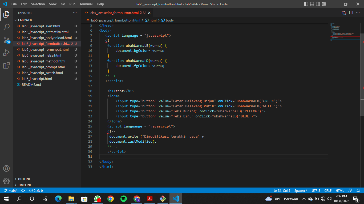Open the Manage gear icon
The width and height of the screenshot is (364, 204).
(6, 181)
